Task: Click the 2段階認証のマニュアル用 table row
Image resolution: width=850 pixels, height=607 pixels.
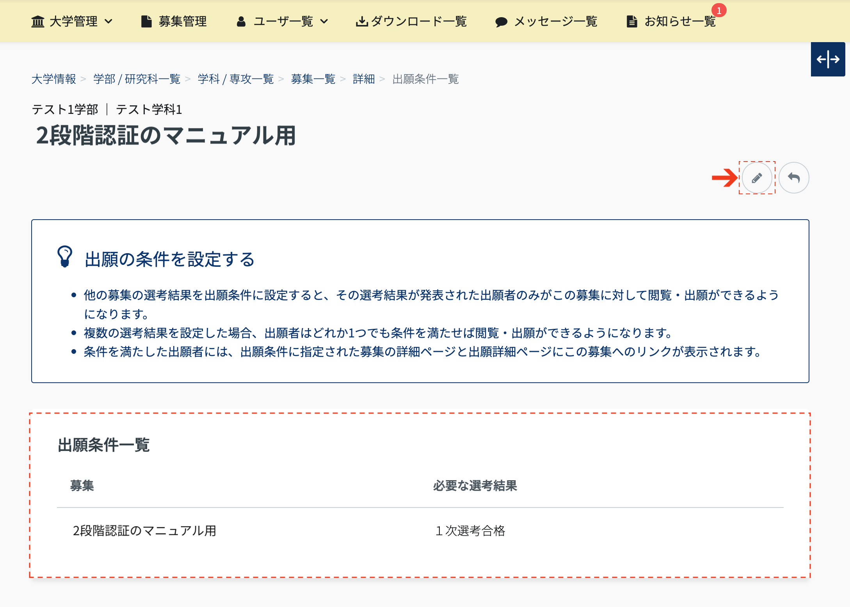Action: [144, 531]
